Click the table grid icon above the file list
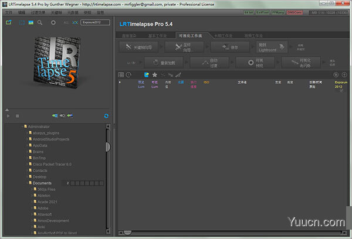Viewport: 352px width, 239px height. 121,75
